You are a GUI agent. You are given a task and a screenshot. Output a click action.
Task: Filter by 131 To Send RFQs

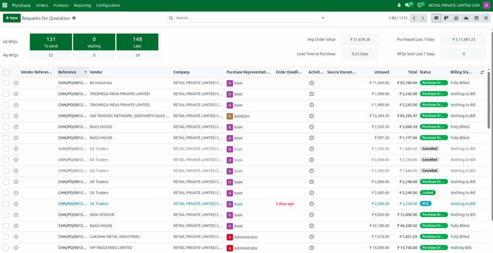click(51, 42)
